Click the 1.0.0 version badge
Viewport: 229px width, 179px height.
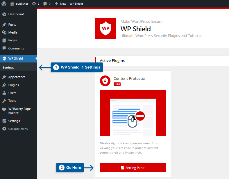[x=117, y=84]
